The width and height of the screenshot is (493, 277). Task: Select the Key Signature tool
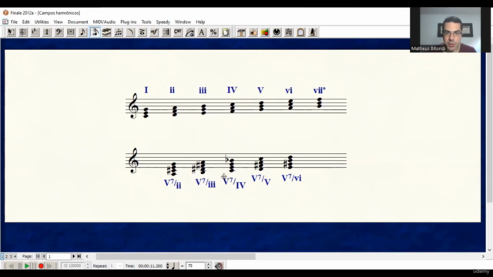35,32
